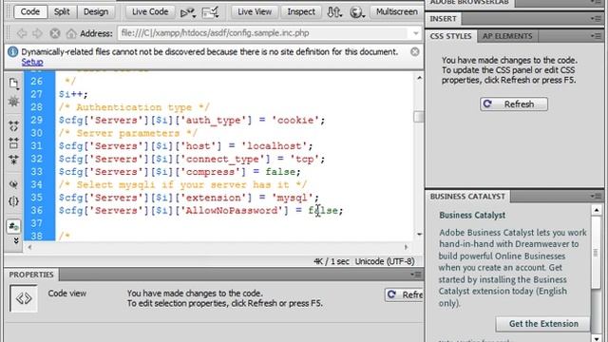This screenshot has height=342, width=608.
Task: Expand the Address field dropdown arrow
Action: pos(416,33)
